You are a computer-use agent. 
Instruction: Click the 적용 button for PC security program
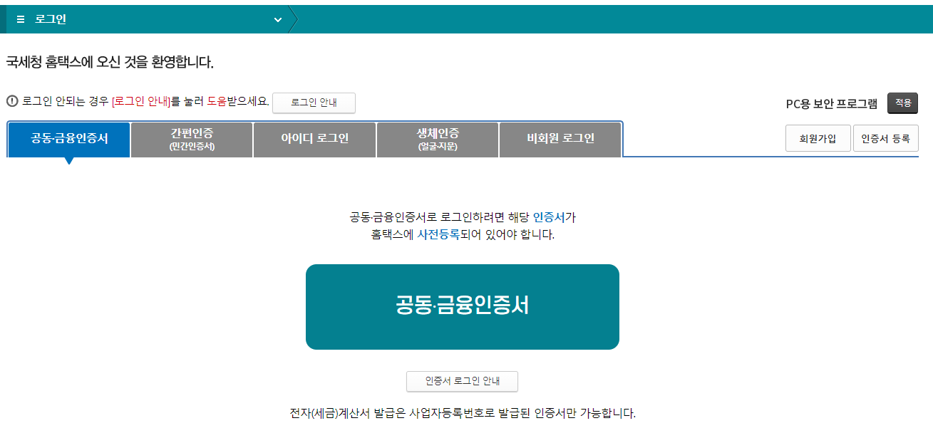(902, 103)
